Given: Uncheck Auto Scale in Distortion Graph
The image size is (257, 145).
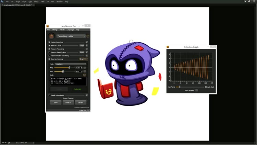Looking at the screenshot, I should pos(206,87).
